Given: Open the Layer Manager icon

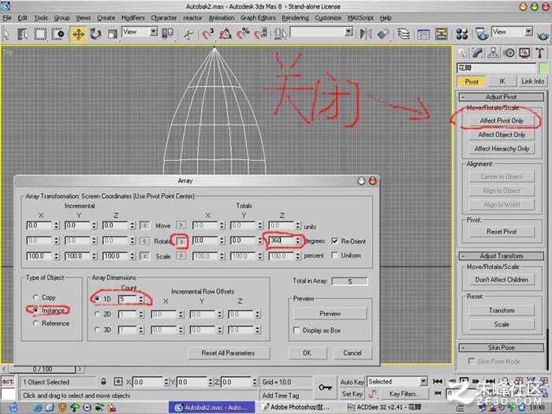Looking at the screenshot, I should pos(404,34).
